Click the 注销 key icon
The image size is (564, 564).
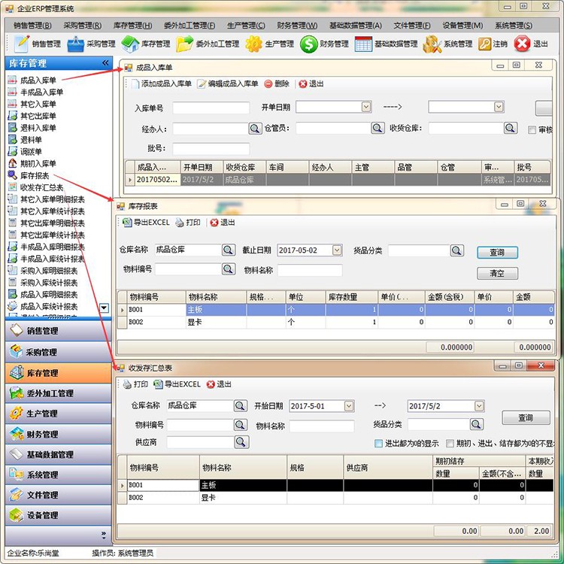(484, 44)
